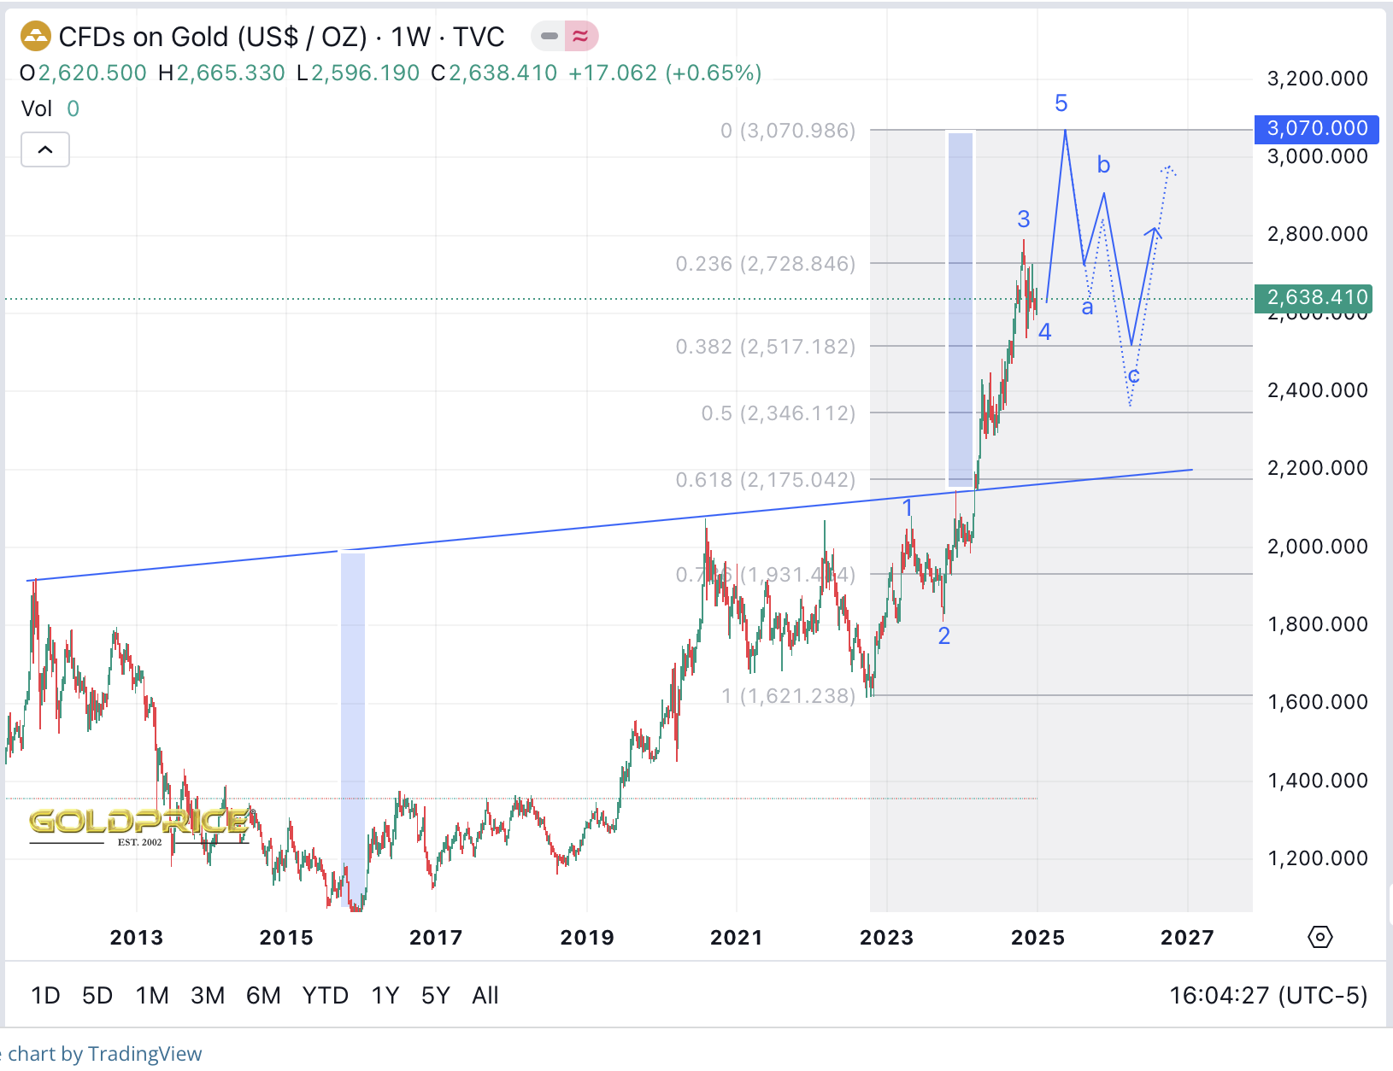The height and width of the screenshot is (1071, 1393).
Task: Click the 2027 label on time axis
Action: [x=1188, y=938]
